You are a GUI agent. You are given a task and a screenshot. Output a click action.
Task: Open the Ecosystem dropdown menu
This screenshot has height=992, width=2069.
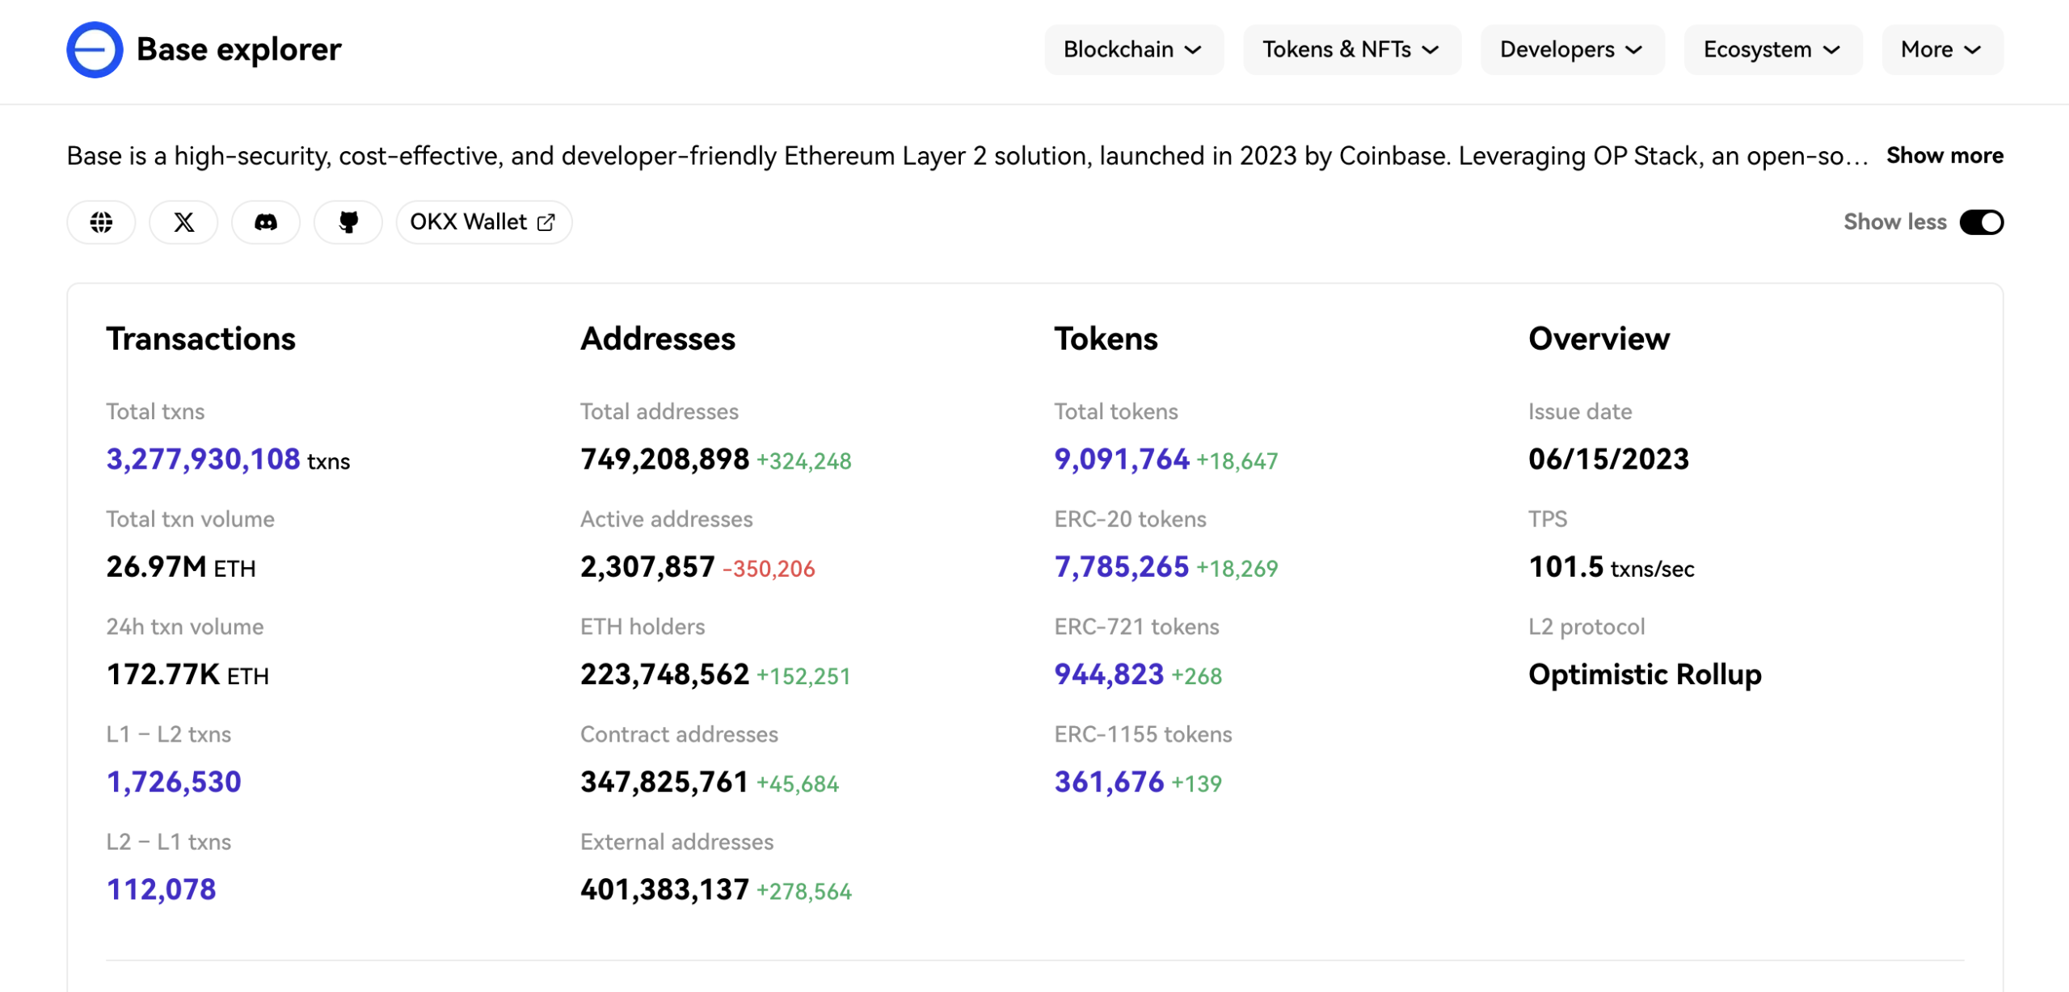pyautogui.click(x=1772, y=49)
